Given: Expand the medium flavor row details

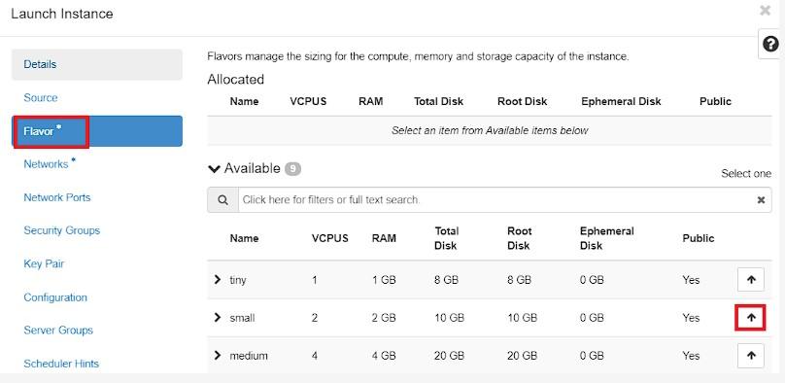Looking at the screenshot, I should click(218, 356).
